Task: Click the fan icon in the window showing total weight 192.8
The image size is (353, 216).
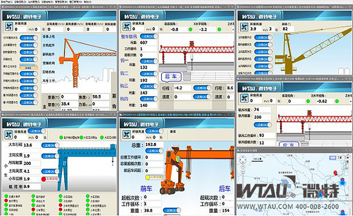Action: pyautogui.click(x=127, y=134)
